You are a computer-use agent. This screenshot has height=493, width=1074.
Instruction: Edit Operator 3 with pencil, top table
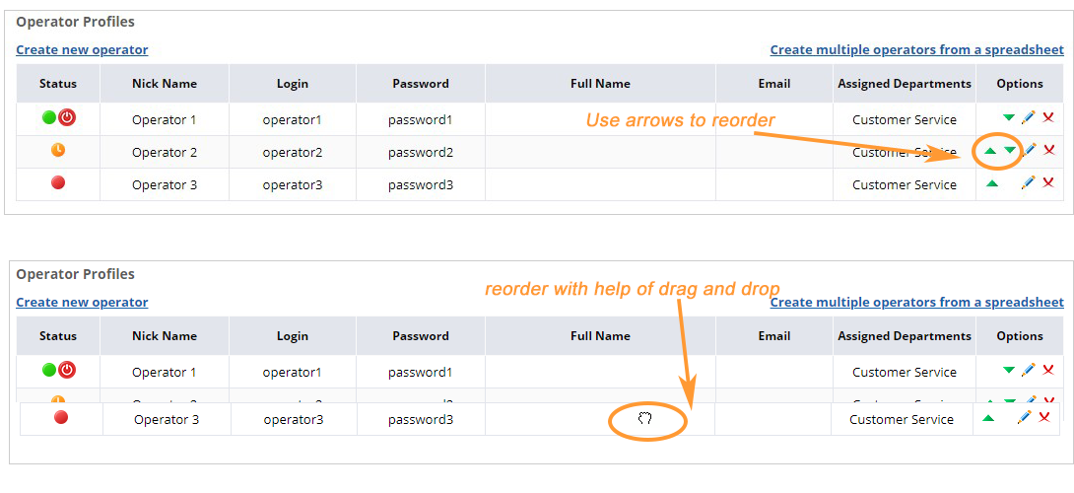[1028, 181]
